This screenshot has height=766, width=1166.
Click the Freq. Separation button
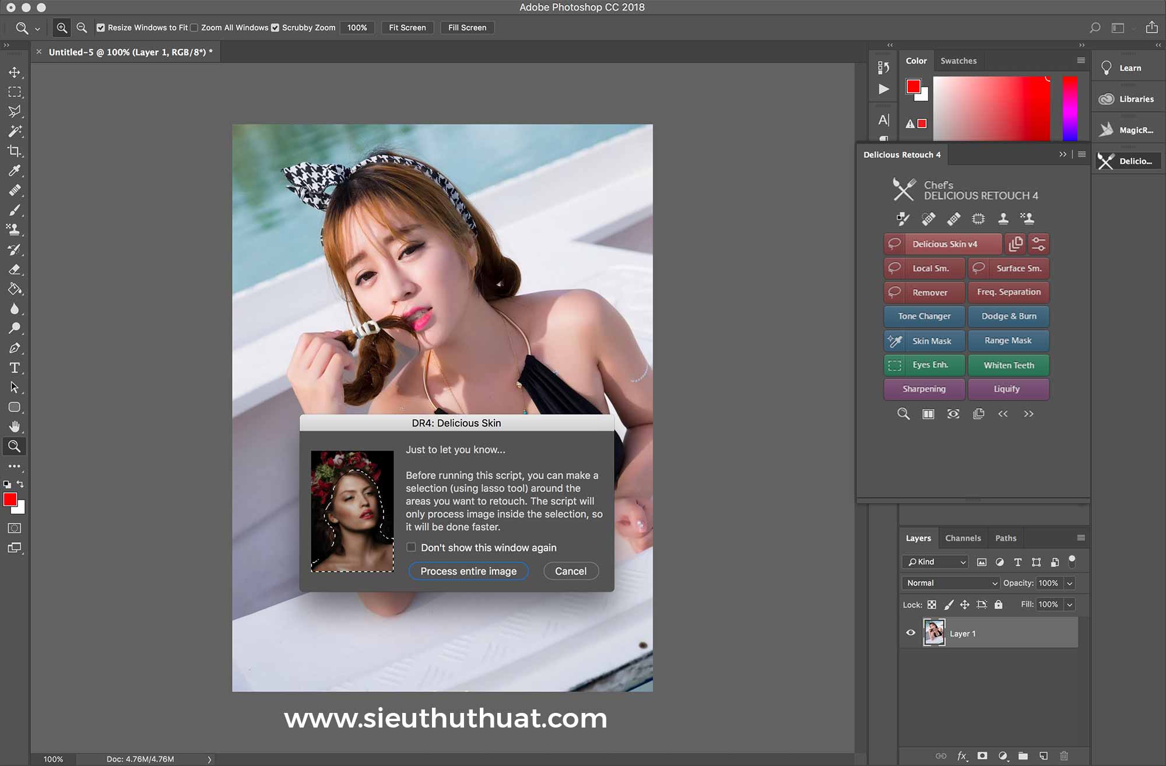(x=1009, y=292)
